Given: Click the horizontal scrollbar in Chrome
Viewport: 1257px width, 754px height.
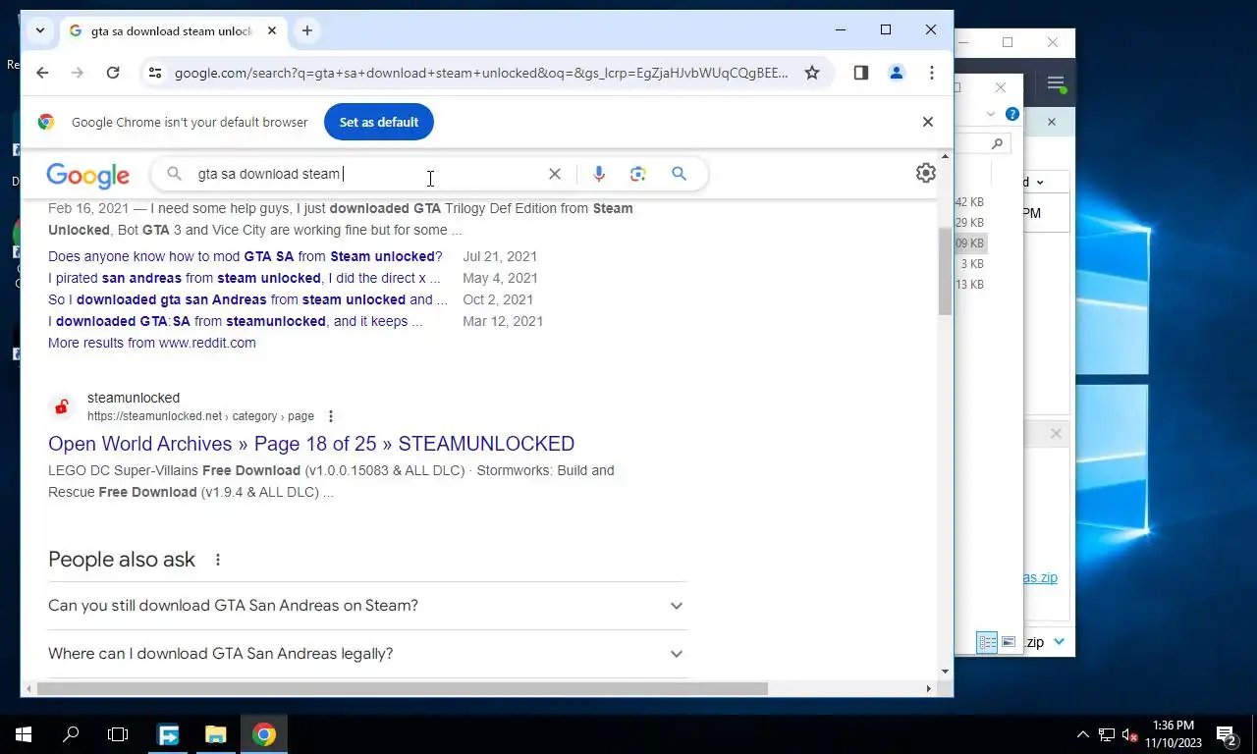Looking at the screenshot, I should coord(402,688).
